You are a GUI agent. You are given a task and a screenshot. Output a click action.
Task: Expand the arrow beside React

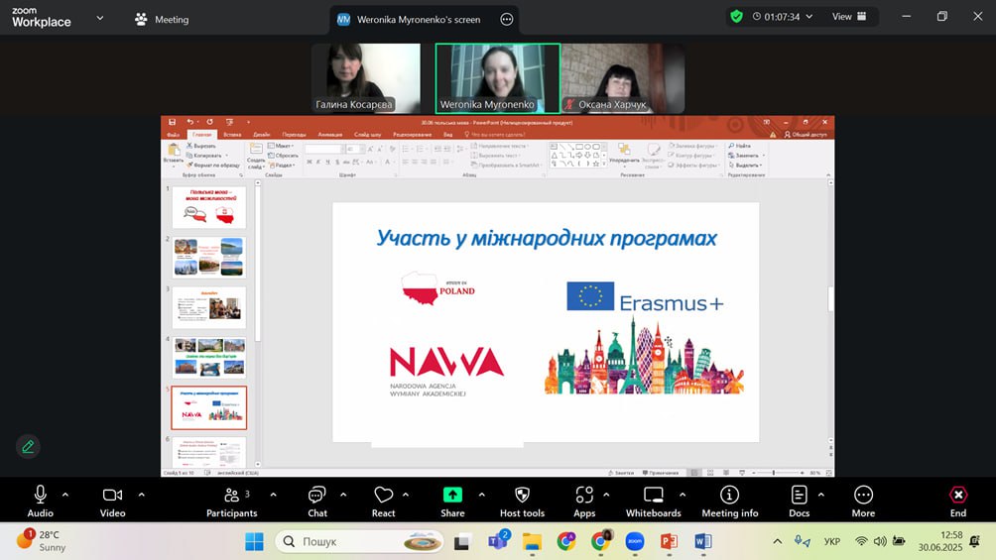(x=406, y=495)
